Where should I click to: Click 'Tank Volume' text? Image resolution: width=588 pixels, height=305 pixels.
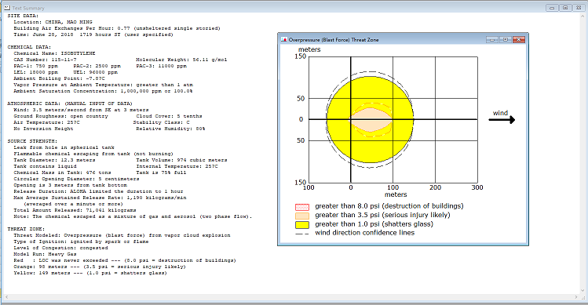coord(181,160)
